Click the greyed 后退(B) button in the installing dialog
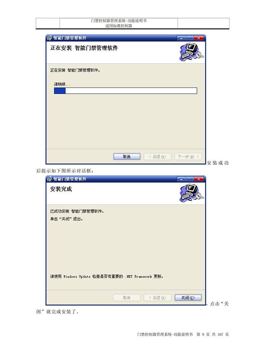This screenshot has width=253, height=358. [158, 157]
